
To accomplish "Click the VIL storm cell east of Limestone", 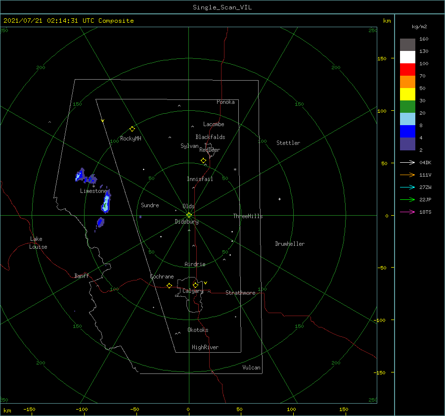I will pos(106,202).
